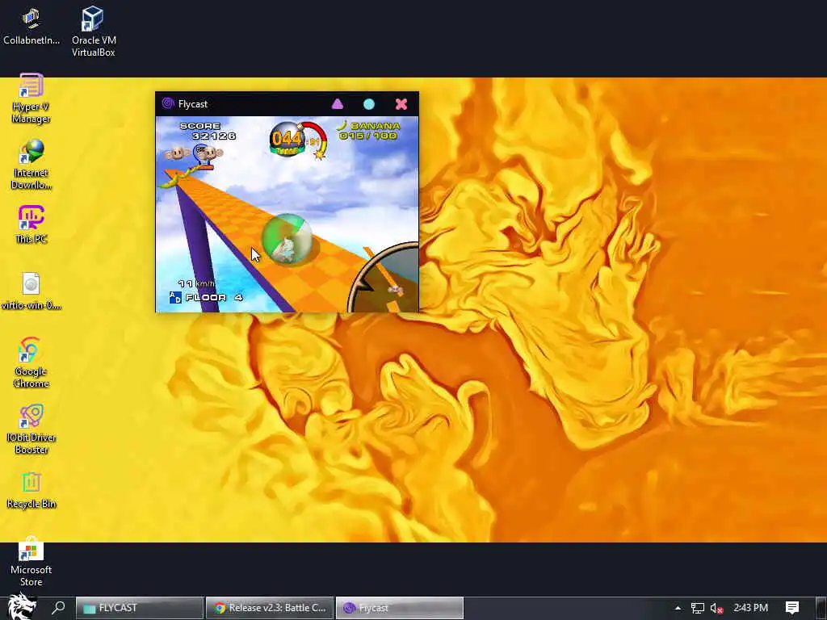Image resolution: width=827 pixels, height=620 pixels.
Task: Select the Recycle Bin icon
Action: coord(31,490)
